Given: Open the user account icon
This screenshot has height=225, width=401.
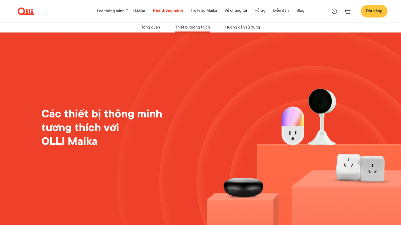Looking at the screenshot, I should [334, 11].
